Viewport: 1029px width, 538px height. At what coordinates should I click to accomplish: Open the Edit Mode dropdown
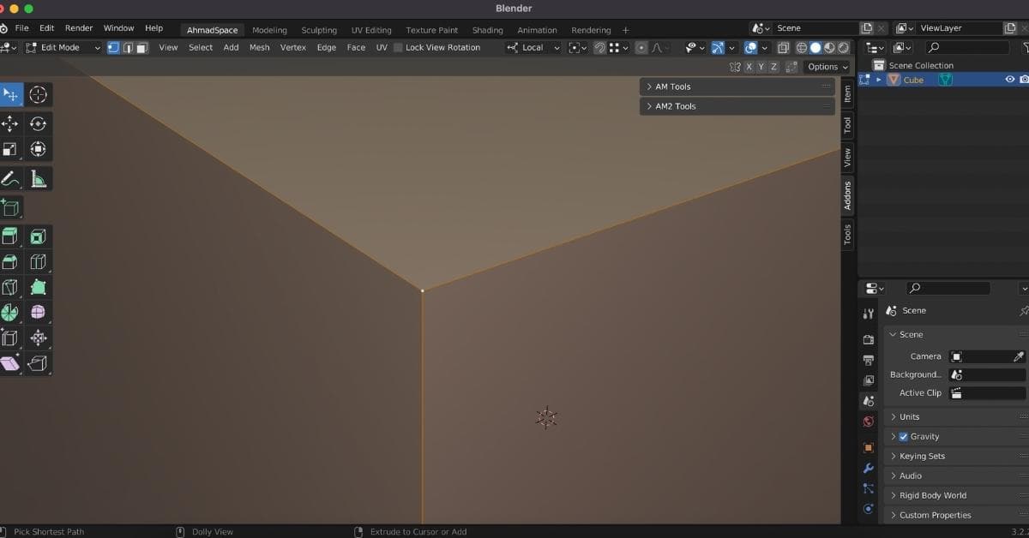click(63, 48)
